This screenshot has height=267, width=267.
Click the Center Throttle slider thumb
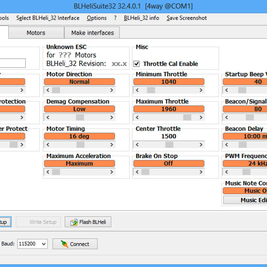169,145
